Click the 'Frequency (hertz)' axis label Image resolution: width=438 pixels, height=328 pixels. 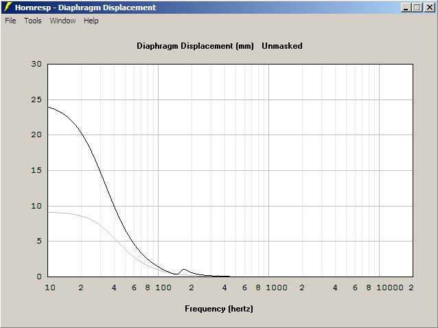click(219, 309)
